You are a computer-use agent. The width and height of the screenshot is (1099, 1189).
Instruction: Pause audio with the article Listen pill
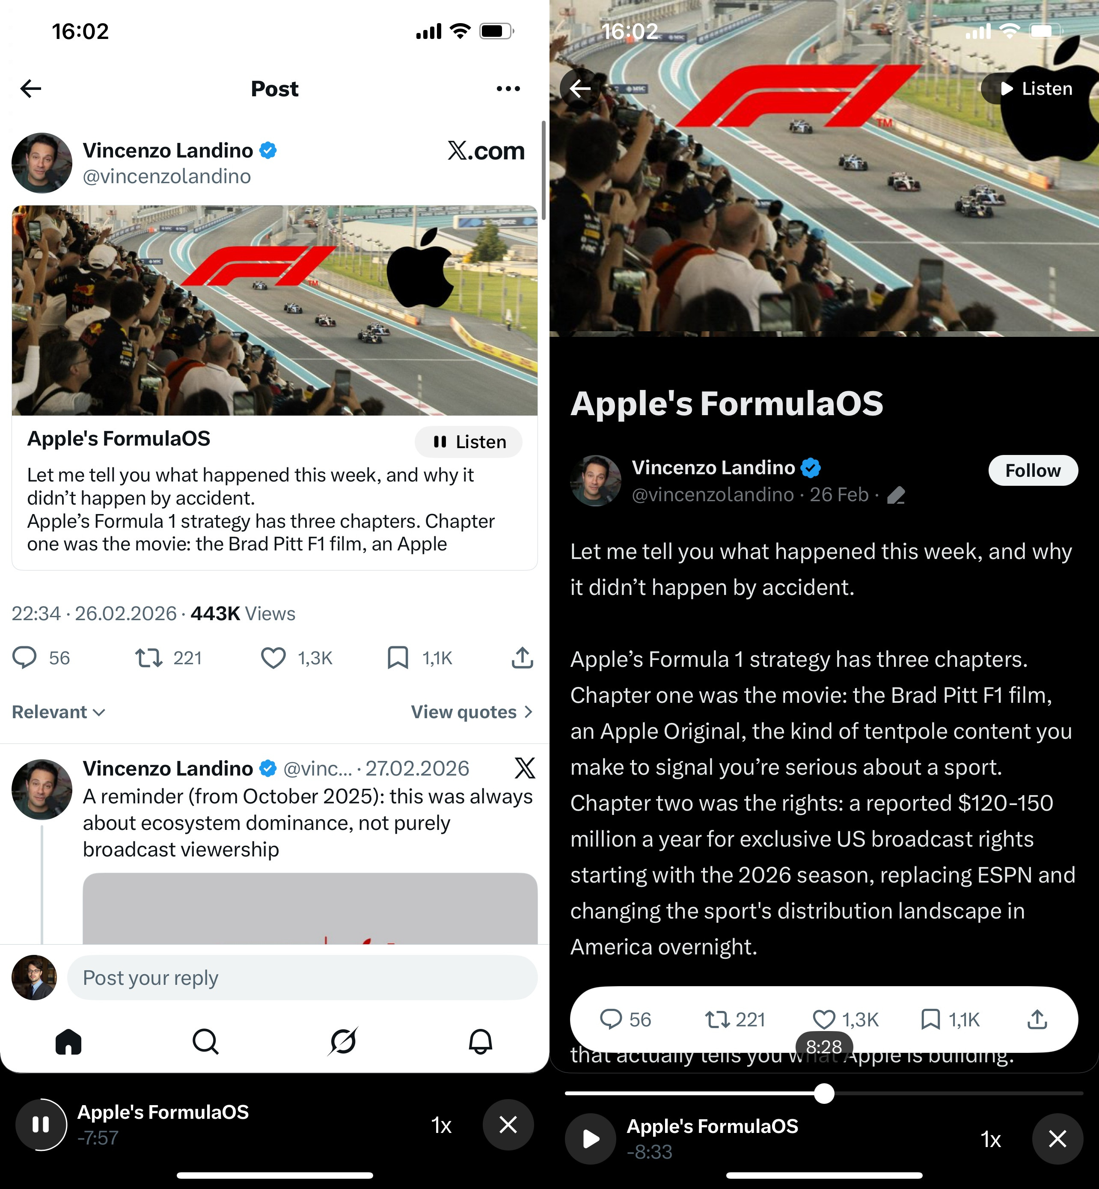(469, 442)
